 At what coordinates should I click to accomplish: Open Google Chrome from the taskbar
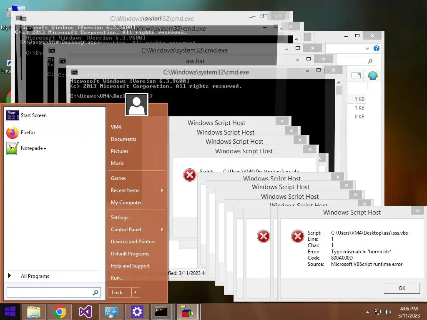60,312
